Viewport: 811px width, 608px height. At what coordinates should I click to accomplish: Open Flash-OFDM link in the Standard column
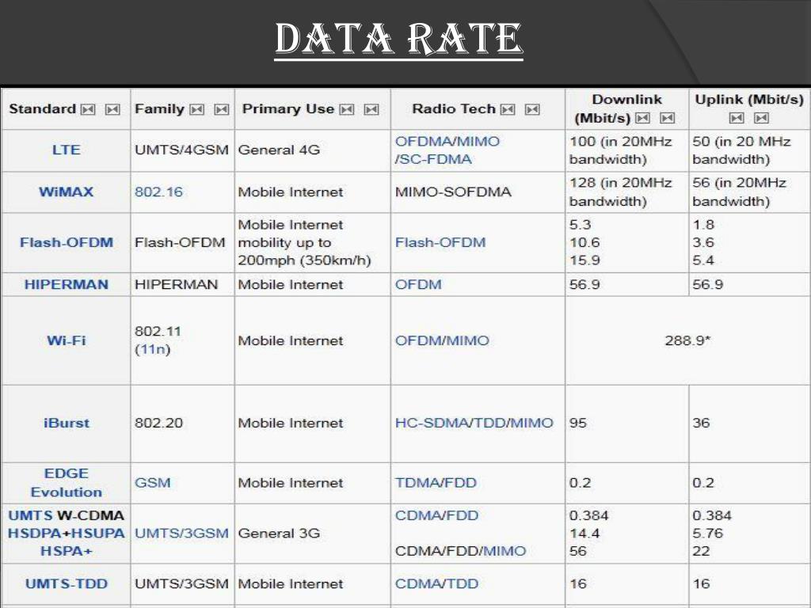tap(67, 242)
